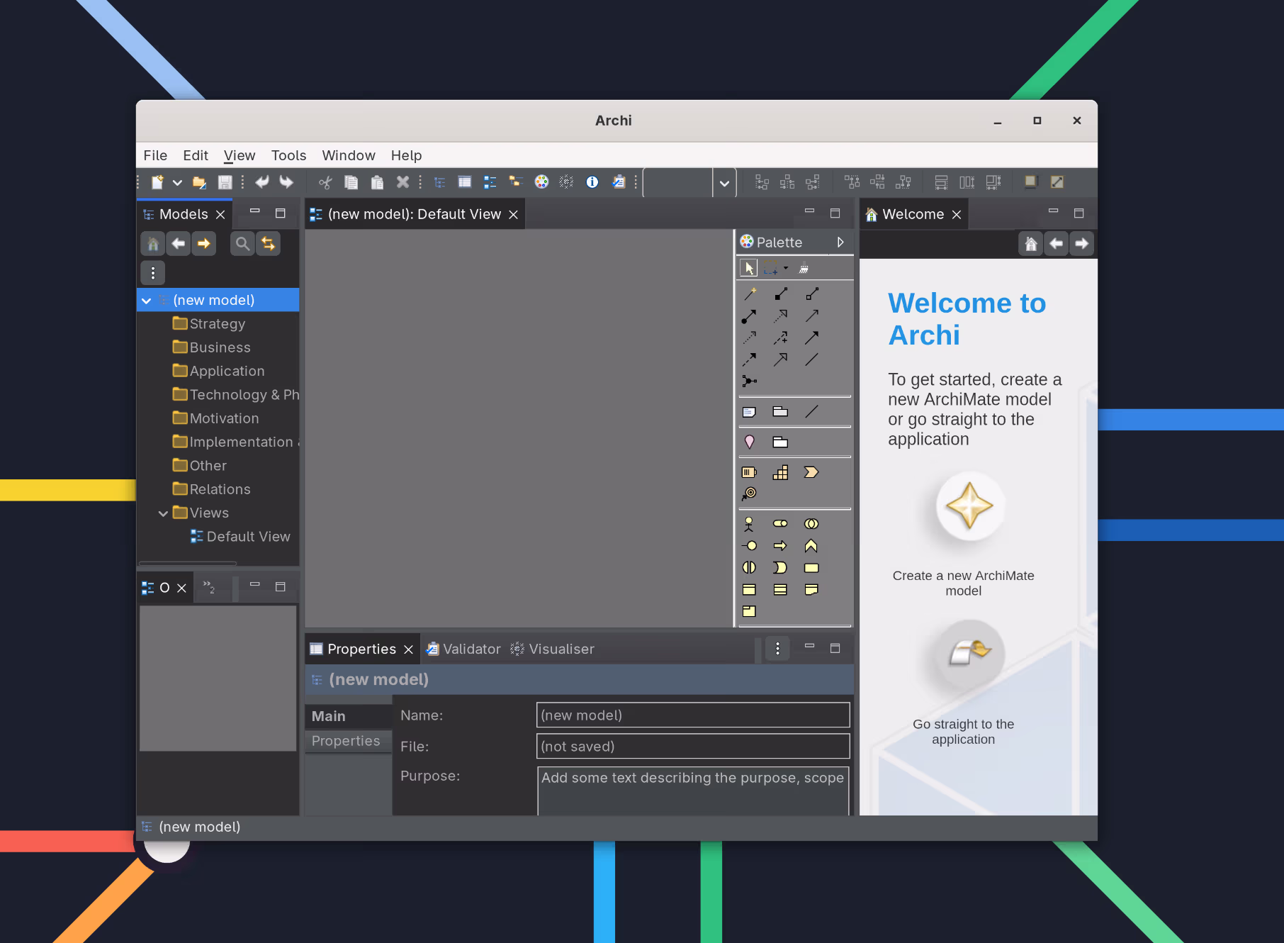Toggle the Validator view toolbar icon

click(x=619, y=182)
